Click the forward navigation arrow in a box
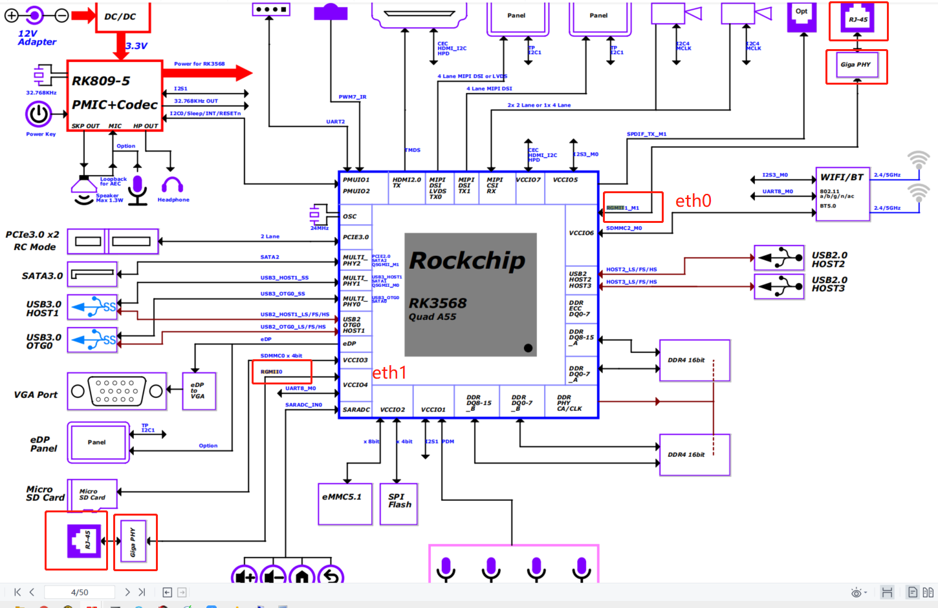Image resolution: width=938 pixels, height=608 pixels. pos(183,591)
